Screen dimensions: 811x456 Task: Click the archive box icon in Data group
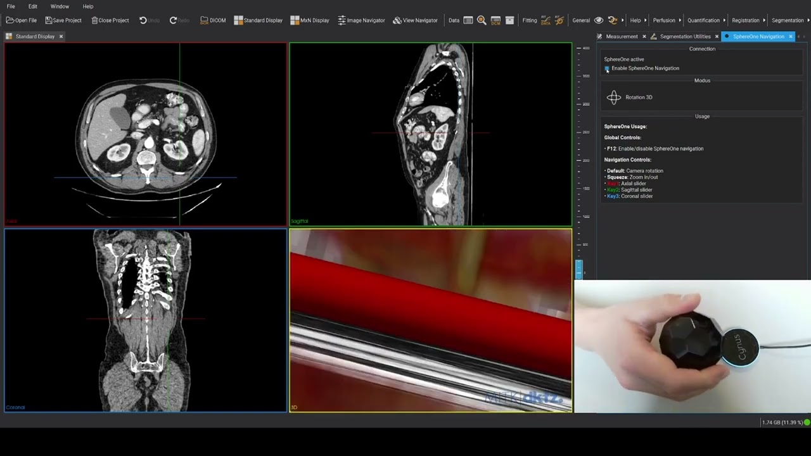pyautogui.click(x=509, y=20)
